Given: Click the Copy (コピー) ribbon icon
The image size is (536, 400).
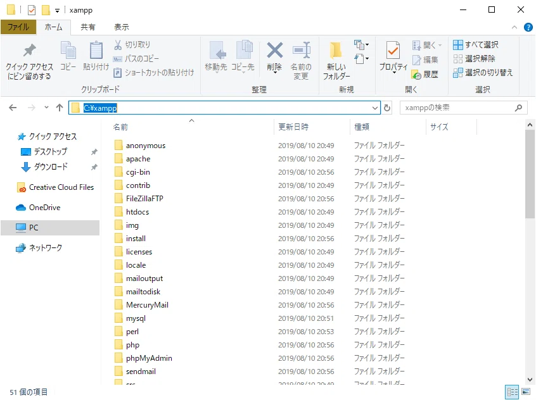Looking at the screenshot, I should point(68,50).
